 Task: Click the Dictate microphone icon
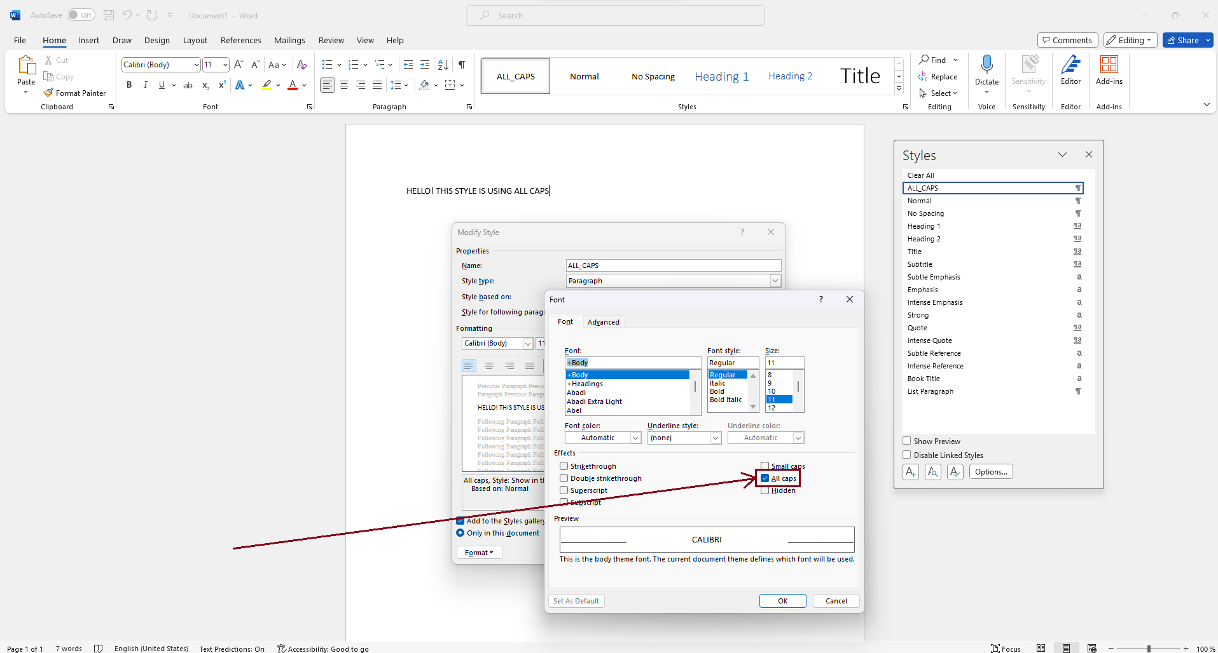(986, 65)
